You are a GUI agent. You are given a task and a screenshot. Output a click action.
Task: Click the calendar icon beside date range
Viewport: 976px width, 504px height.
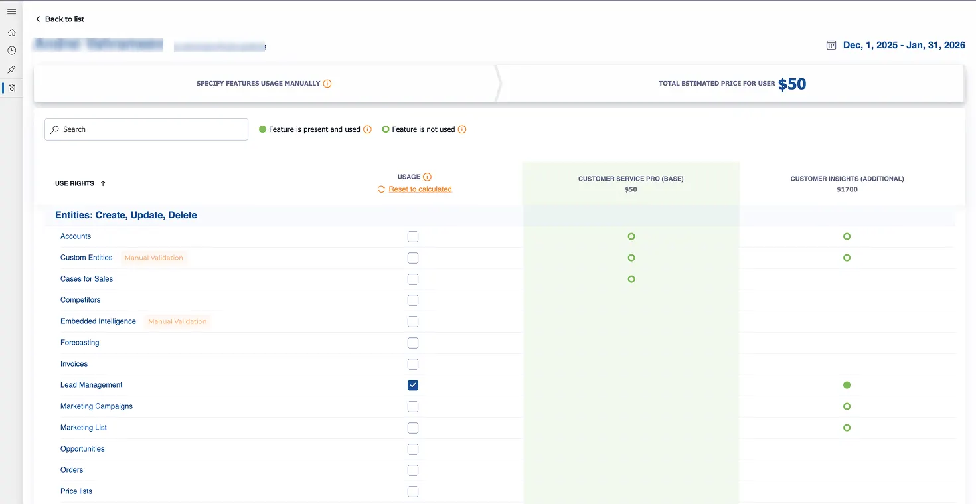pyautogui.click(x=831, y=45)
